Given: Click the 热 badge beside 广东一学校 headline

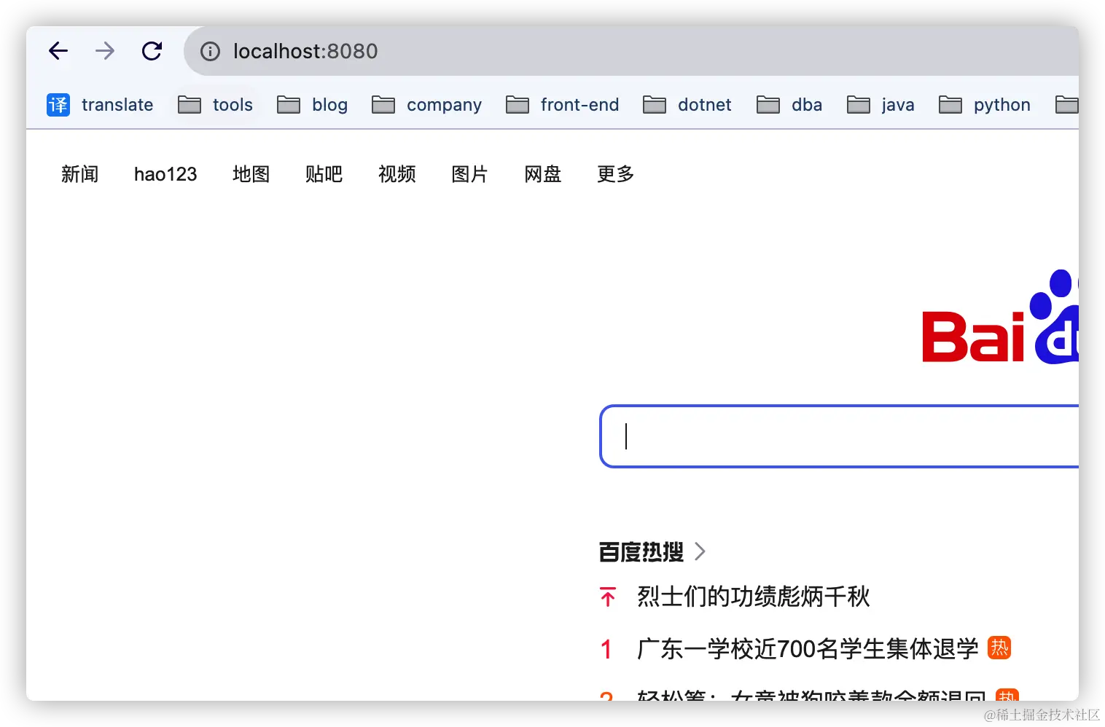Looking at the screenshot, I should (999, 647).
